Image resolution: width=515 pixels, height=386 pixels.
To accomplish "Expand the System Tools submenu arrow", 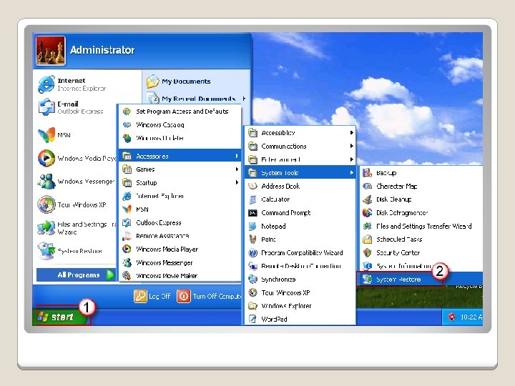I will (351, 173).
